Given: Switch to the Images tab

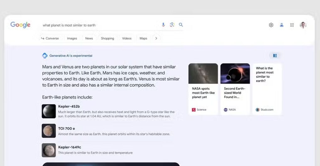Looking at the screenshot, I should click(x=72, y=38).
